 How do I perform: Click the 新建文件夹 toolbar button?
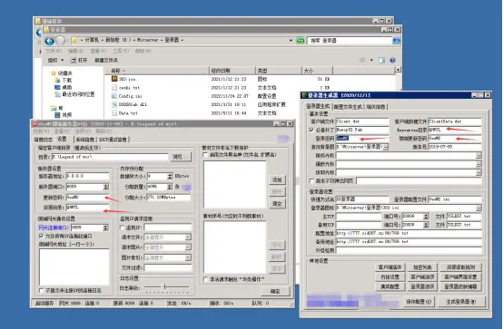pyautogui.click(x=106, y=60)
